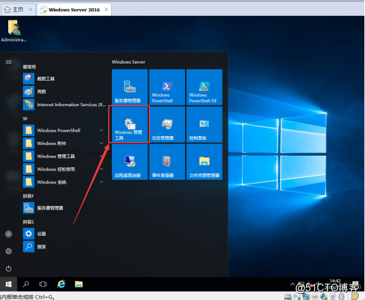Click the 拼音F group header

pyautogui.click(x=28, y=196)
